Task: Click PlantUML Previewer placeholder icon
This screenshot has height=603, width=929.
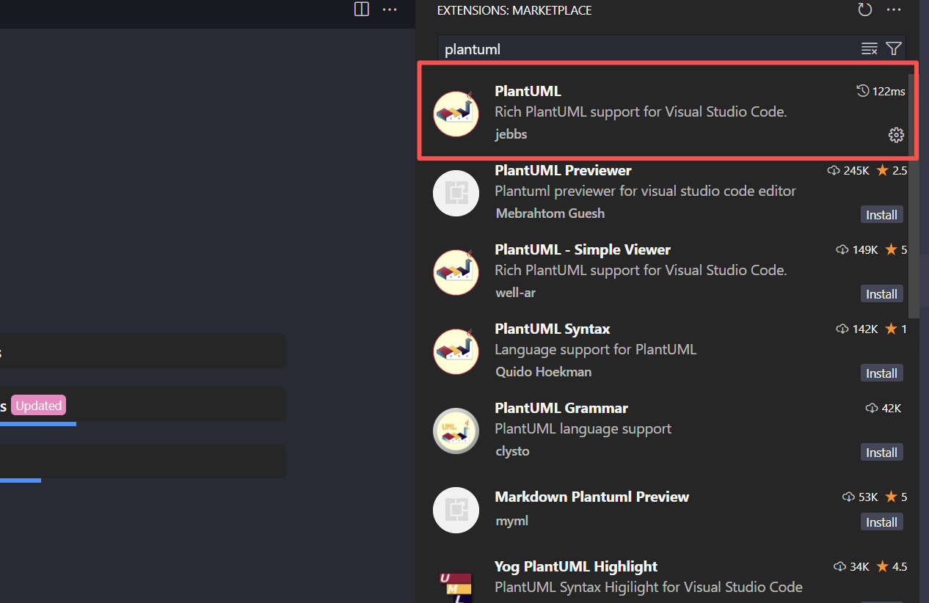Action: tap(456, 193)
